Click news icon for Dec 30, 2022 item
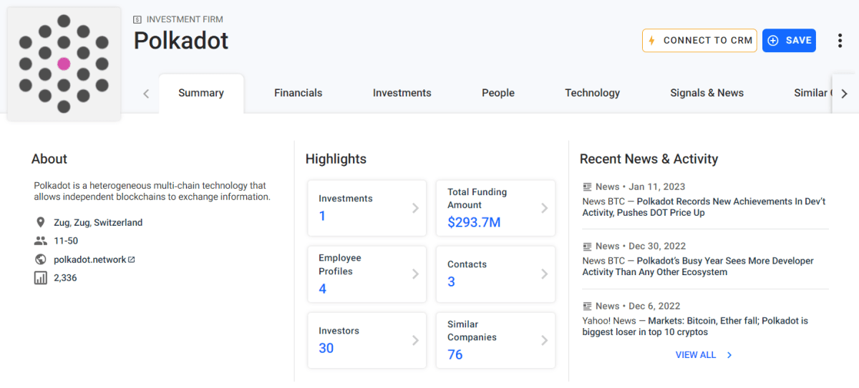The height and width of the screenshot is (388, 859). [x=587, y=246]
